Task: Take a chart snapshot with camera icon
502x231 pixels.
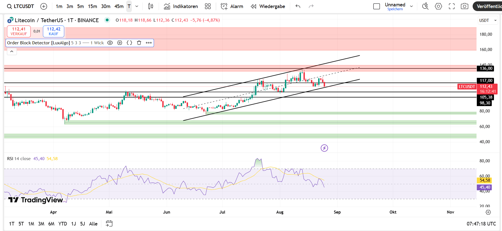Action: tap(464, 6)
